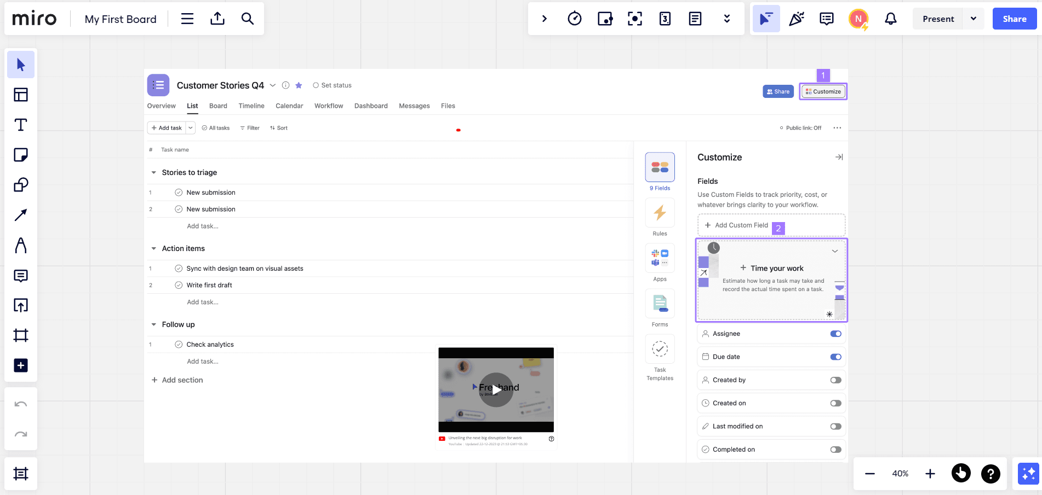The height and width of the screenshot is (495, 1042).
Task: Play the Freehand video thumbnail
Action: coord(496,389)
